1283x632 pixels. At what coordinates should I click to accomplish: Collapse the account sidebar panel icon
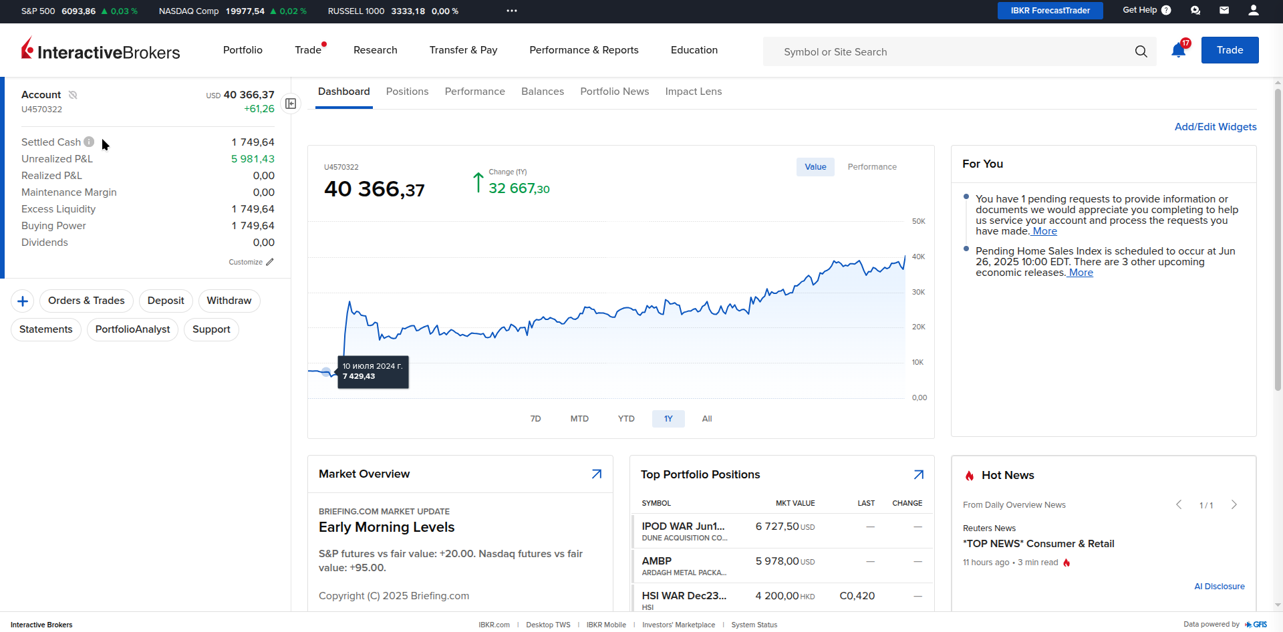pyautogui.click(x=291, y=104)
